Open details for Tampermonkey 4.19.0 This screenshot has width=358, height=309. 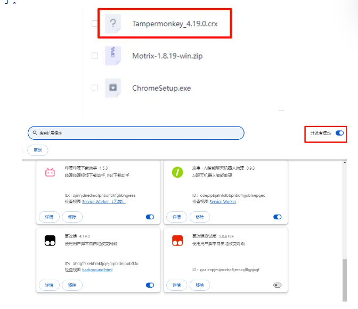pos(49,285)
